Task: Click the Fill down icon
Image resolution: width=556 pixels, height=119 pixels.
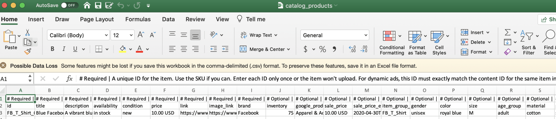Action: [507, 42]
